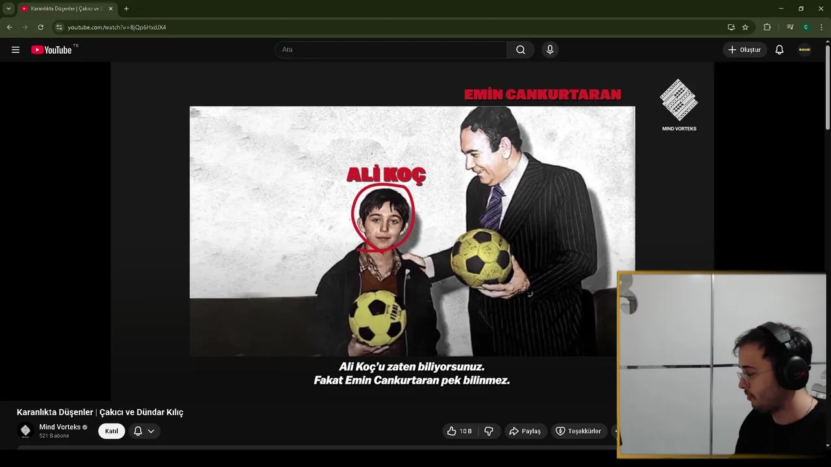Viewport: 831px width, 467px height.
Task: Click the youtube.com address bar URL
Action: [117, 27]
